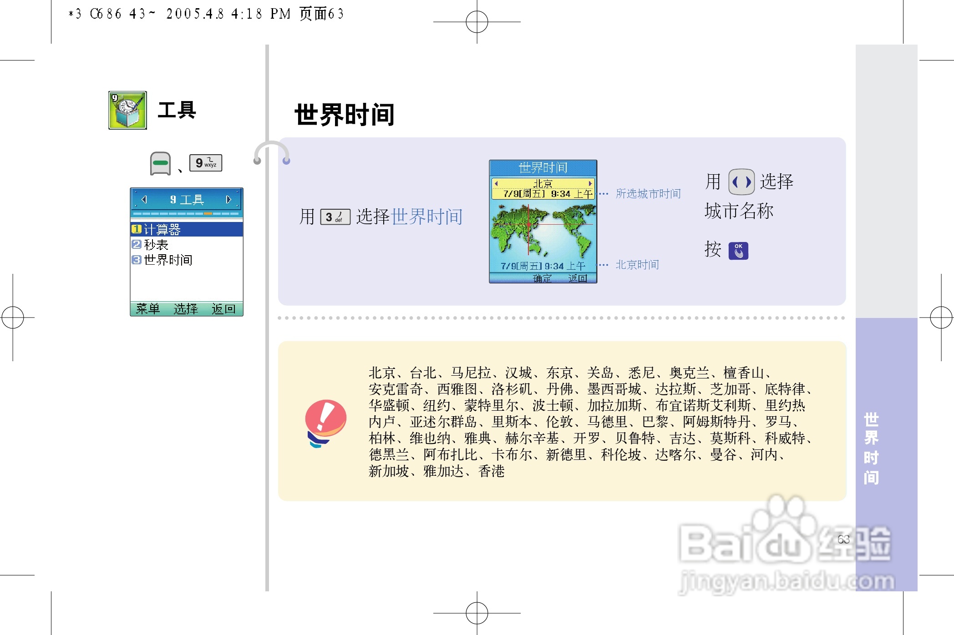Click the left-right navigation key icon
The width and height of the screenshot is (954, 635).
tap(741, 182)
